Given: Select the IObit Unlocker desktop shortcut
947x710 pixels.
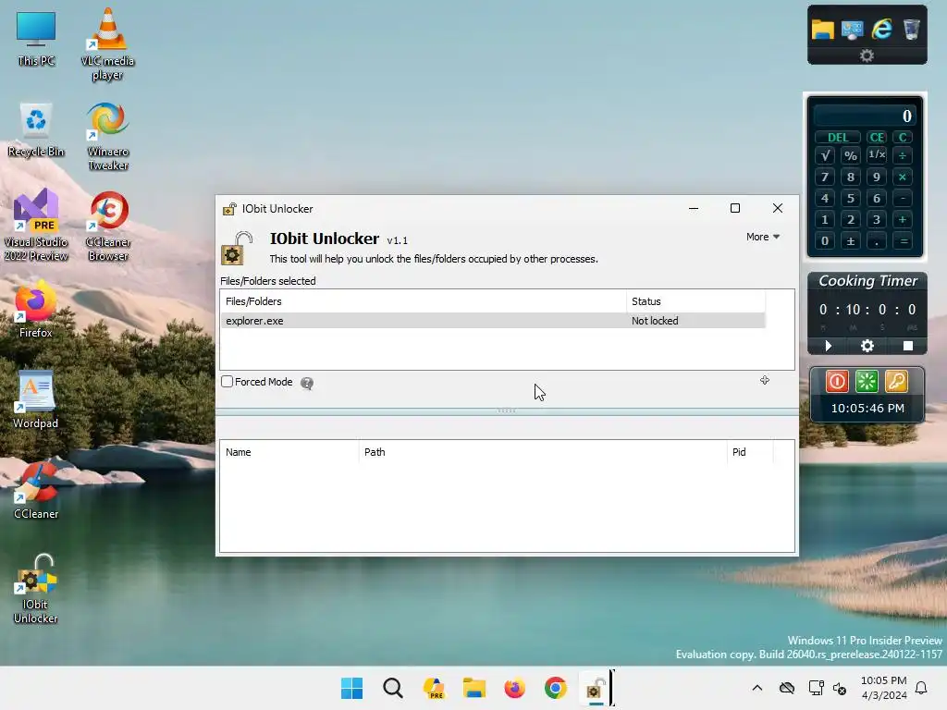Looking at the screenshot, I should [36, 589].
